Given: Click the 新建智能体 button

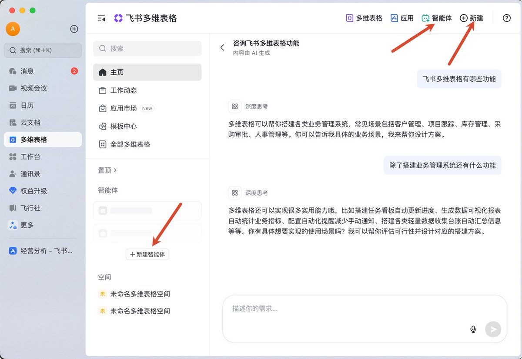Looking at the screenshot, I should click(x=147, y=254).
